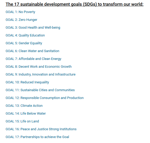The width and height of the screenshot is (150, 143).
Task: Open the GOAL 15: Life on Land link
Action: tap(22, 121)
